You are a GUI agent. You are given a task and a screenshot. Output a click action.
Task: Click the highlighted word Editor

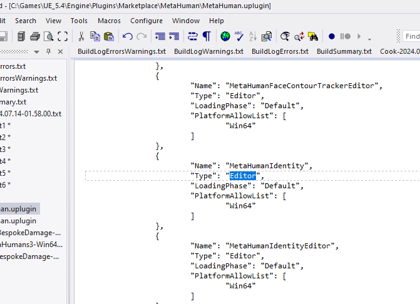point(243,176)
